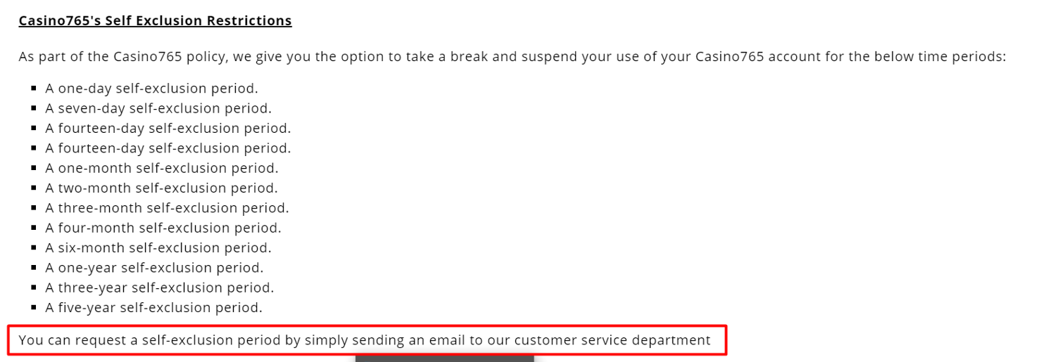Pick the one-year self-exclusion period entry
1056x362 pixels.
(154, 268)
